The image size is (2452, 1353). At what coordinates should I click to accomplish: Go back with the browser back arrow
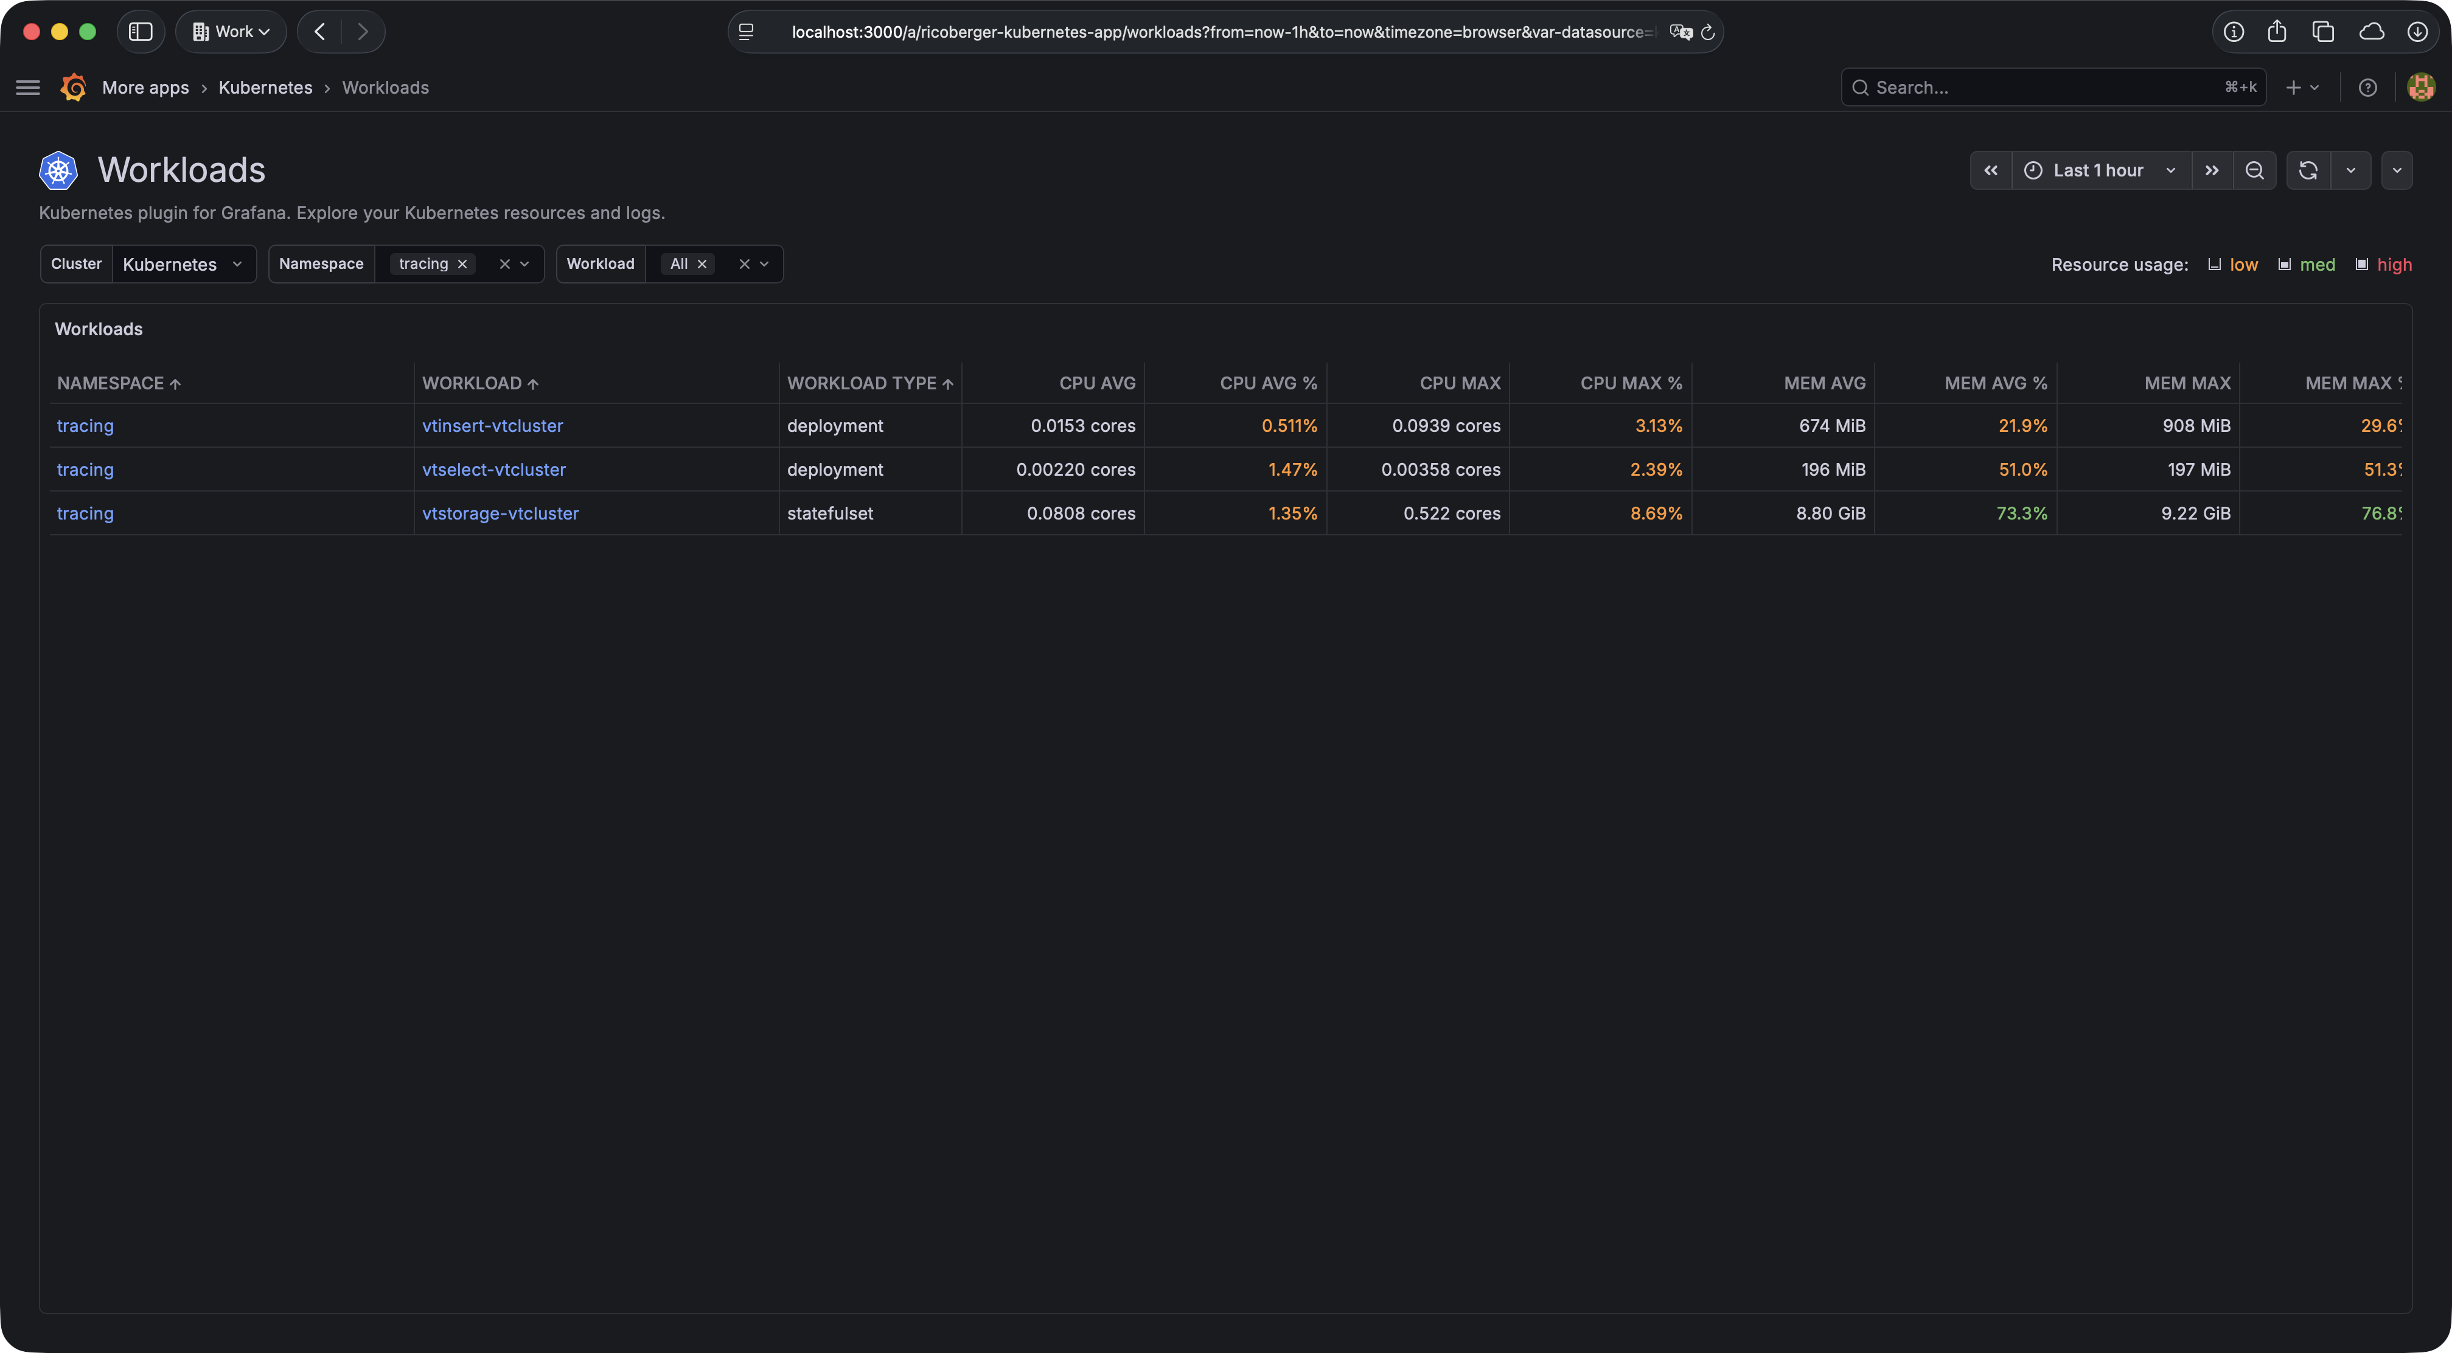(x=320, y=32)
